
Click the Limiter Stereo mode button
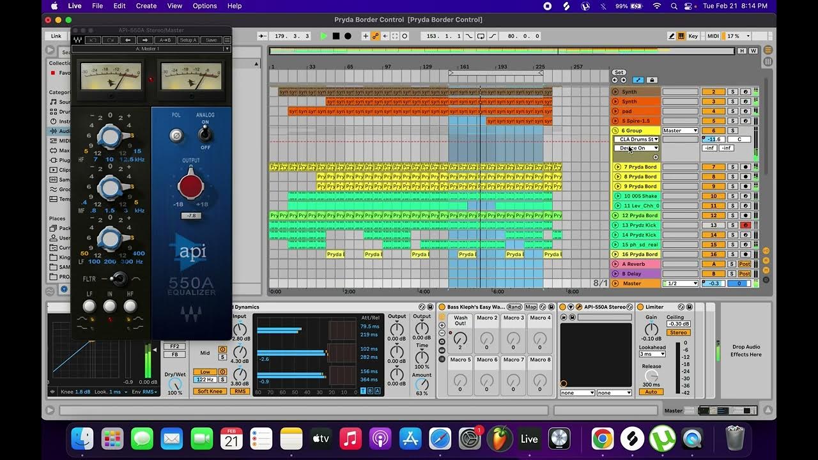tap(678, 333)
